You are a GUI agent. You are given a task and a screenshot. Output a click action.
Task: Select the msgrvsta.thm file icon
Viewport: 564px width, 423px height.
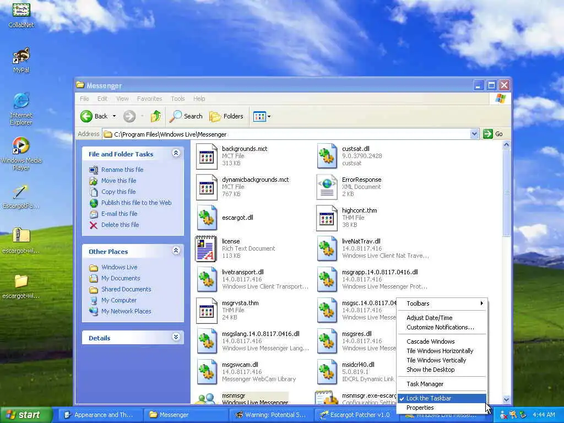(207, 311)
